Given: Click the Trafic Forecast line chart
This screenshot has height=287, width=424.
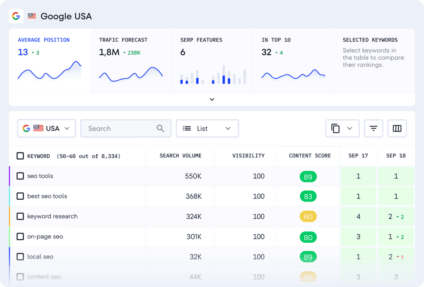Looking at the screenshot, I should [x=131, y=74].
